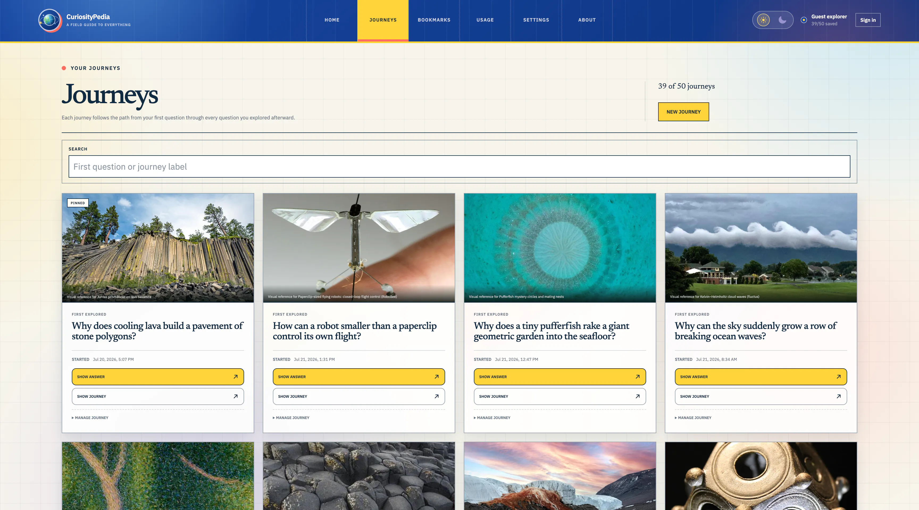The image size is (919, 510).
Task: Open the Settings nav tab
Action: [x=536, y=20]
